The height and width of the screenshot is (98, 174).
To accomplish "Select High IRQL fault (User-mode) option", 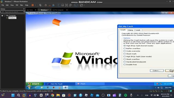I will [138, 56].
